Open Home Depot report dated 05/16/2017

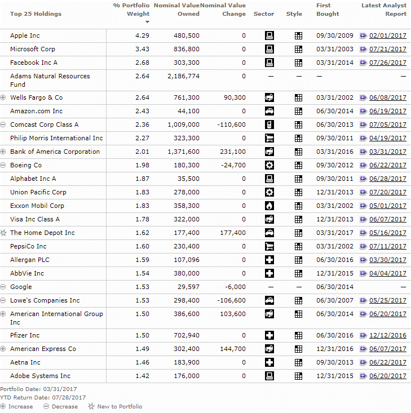click(x=387, y=233)
